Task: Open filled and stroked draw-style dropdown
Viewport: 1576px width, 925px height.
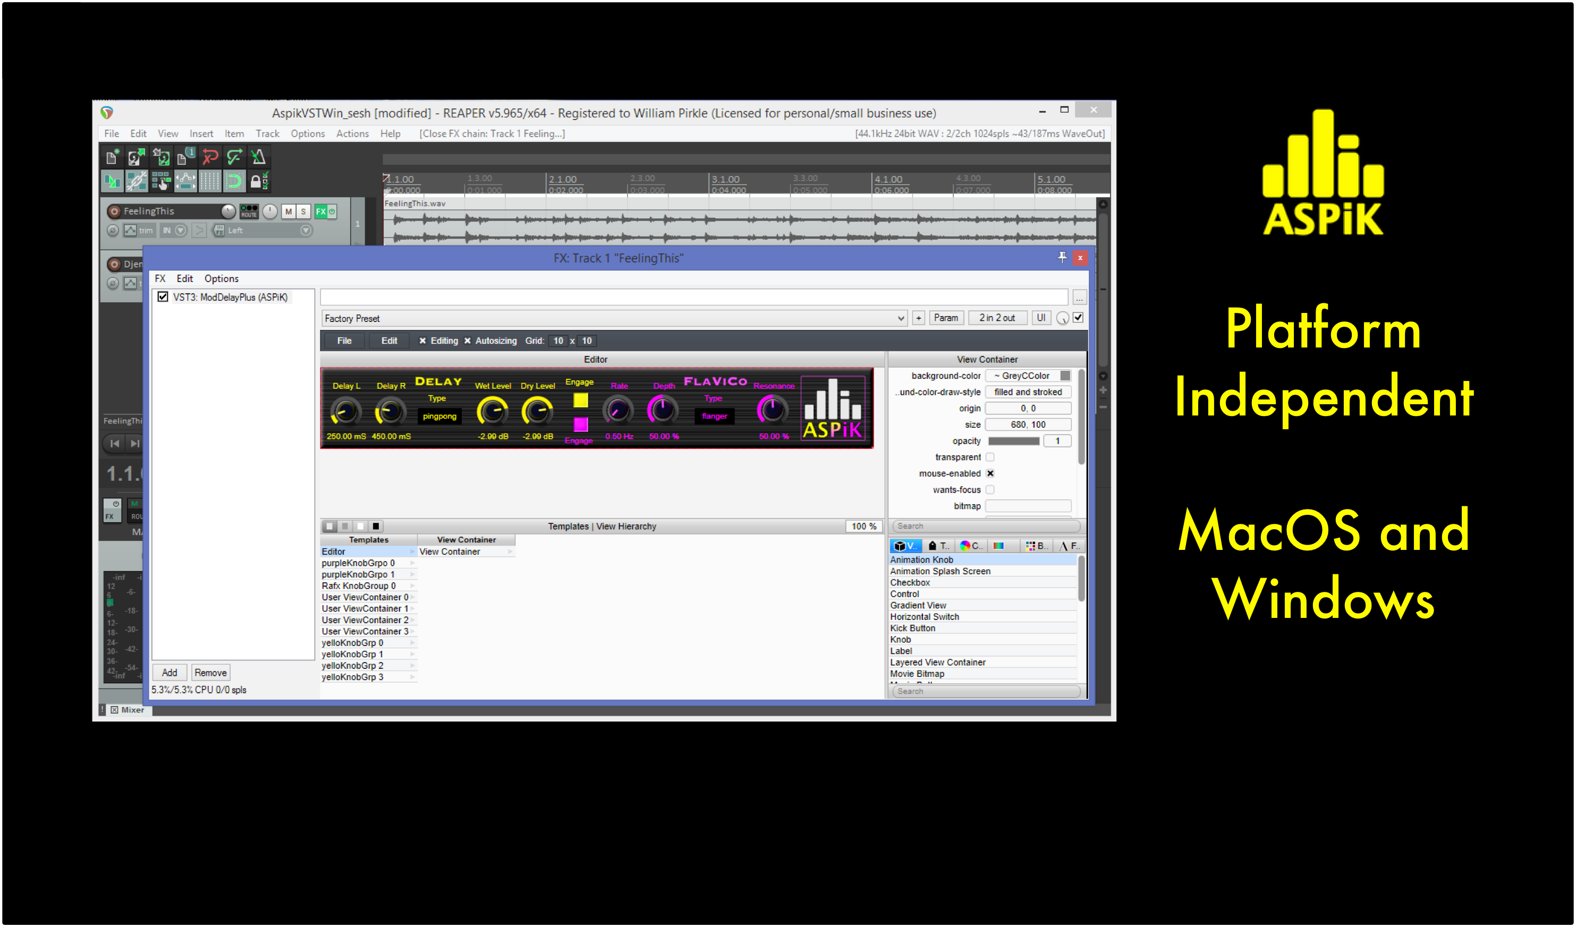Action: (x=1028, y=392)
